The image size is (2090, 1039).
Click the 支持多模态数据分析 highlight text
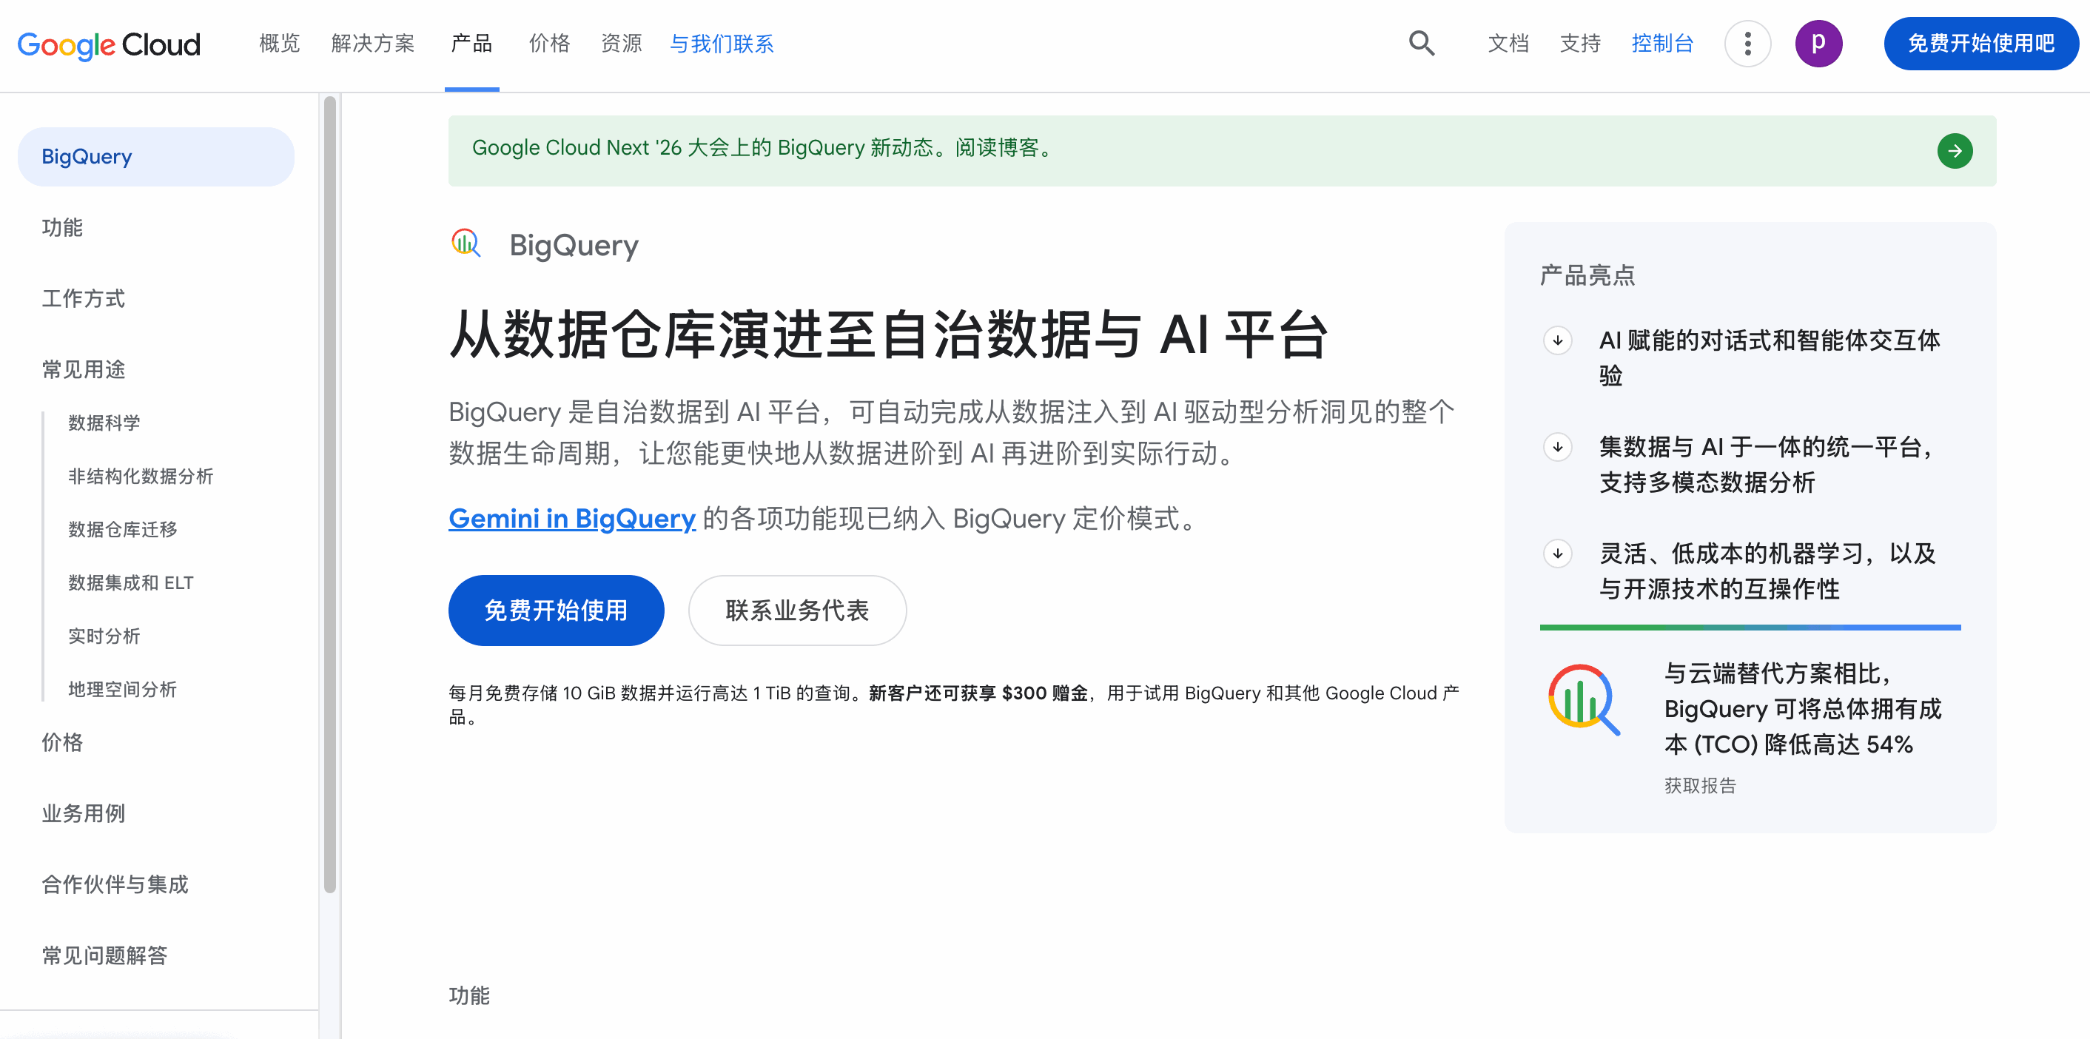pyautogui.click(x=1706, y=482)
